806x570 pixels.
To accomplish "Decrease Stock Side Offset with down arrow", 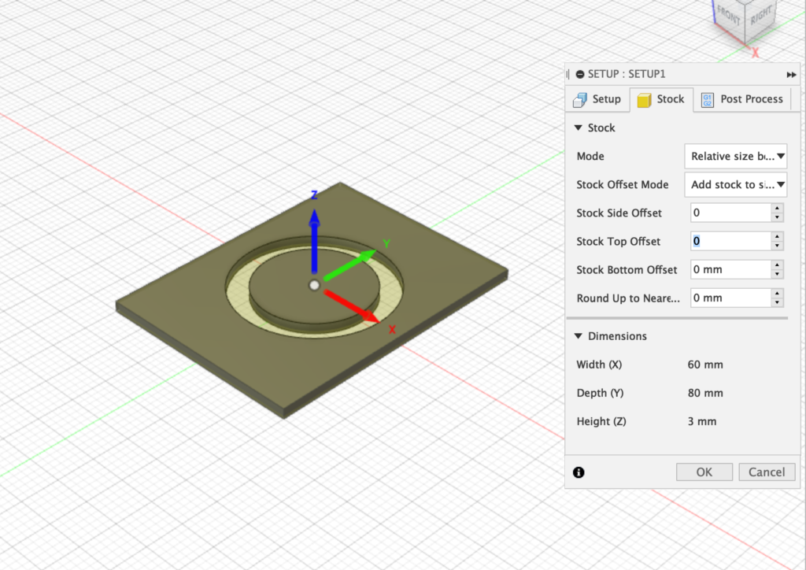I will (777, 217).
